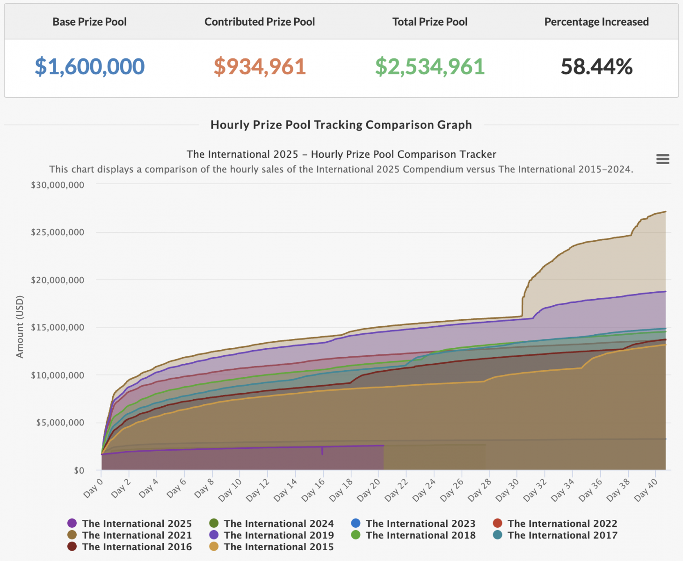Click the Day 40 x-axis label
The height and width of the screenshot is (561, 683).
pos(647,489)
